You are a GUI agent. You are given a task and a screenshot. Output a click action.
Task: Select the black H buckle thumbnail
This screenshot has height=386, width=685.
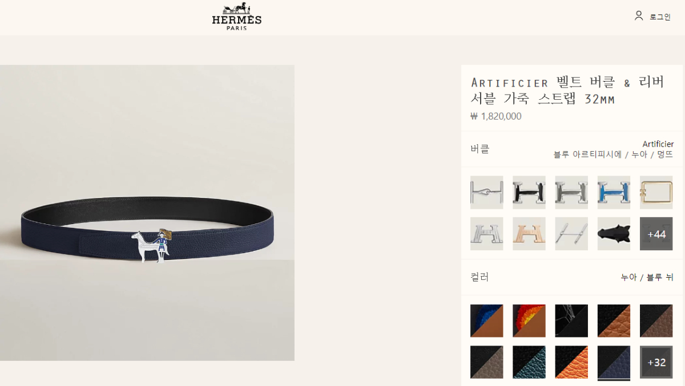[x=529, y=192]
